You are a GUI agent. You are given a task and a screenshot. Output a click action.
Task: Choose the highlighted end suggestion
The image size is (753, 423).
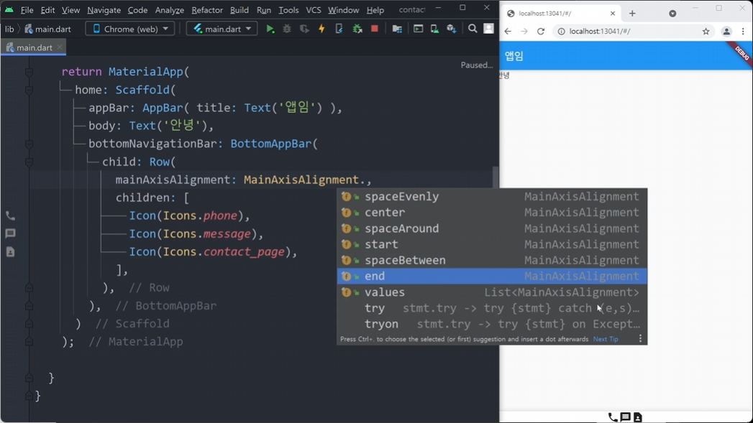[x=492, y=276]
